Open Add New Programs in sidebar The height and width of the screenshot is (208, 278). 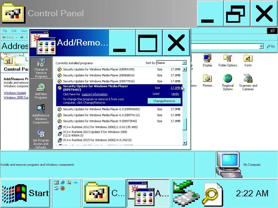(x=41, y=91)
